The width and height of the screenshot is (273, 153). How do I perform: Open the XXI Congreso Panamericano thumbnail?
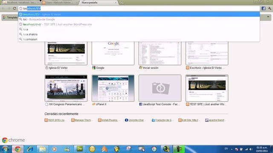66,88
